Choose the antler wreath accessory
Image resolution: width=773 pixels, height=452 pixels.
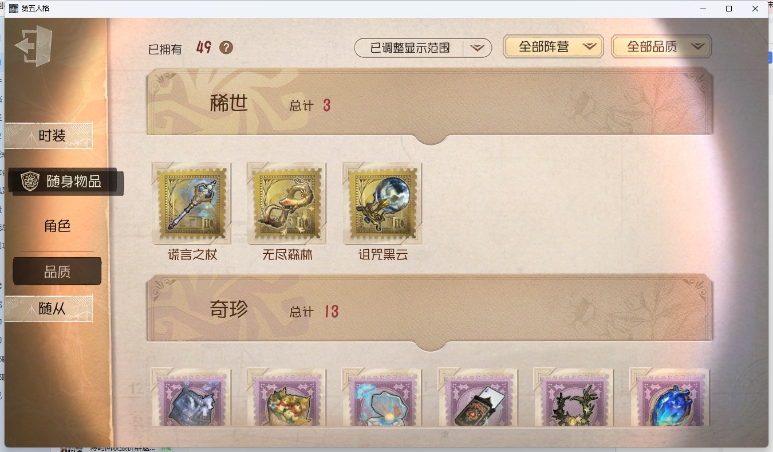573,397
